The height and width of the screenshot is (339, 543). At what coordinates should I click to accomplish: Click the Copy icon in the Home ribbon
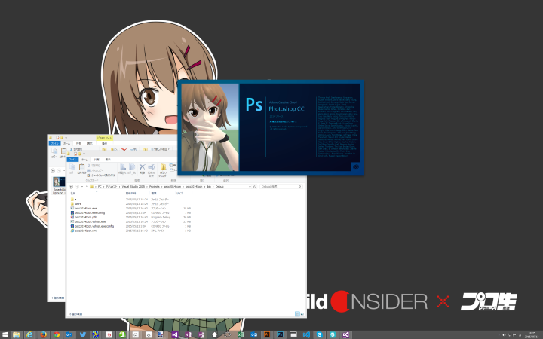[72, 168]
